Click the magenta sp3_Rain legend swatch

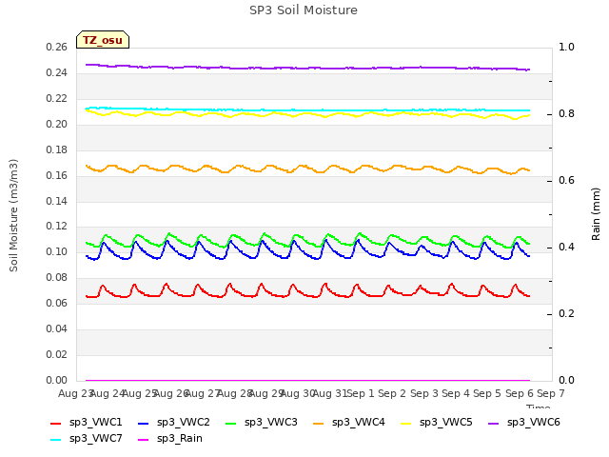144,440
